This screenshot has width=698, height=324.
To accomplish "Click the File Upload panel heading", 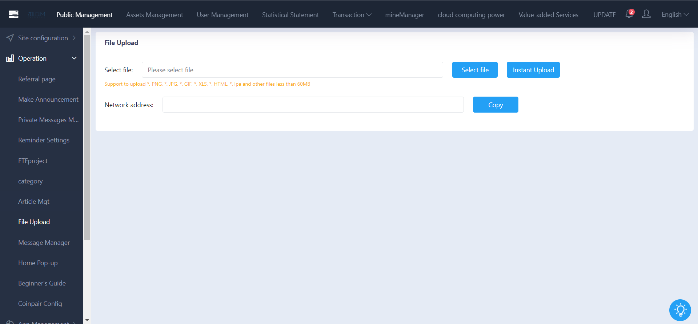I will click(x=121, y=43).
